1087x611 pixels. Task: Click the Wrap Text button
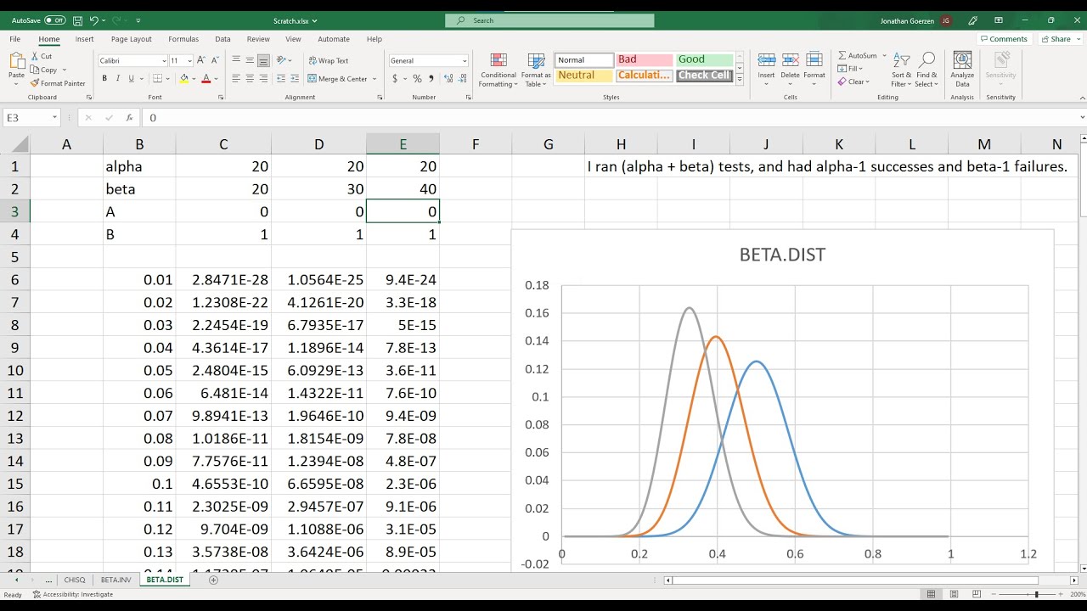[x=328, y=60]
